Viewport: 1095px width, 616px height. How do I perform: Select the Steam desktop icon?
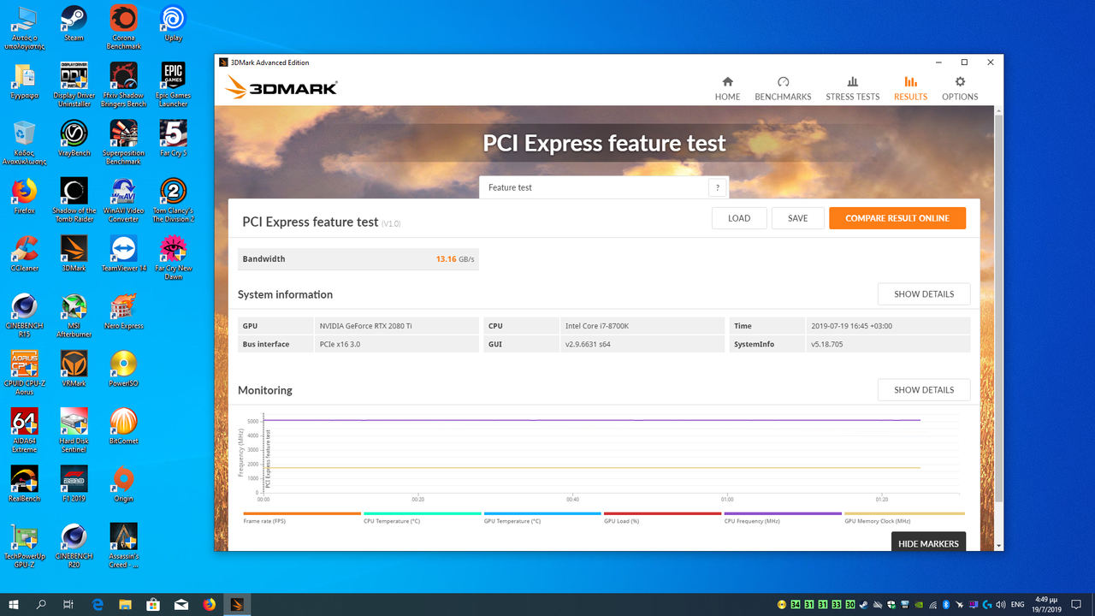coord(74,24)
